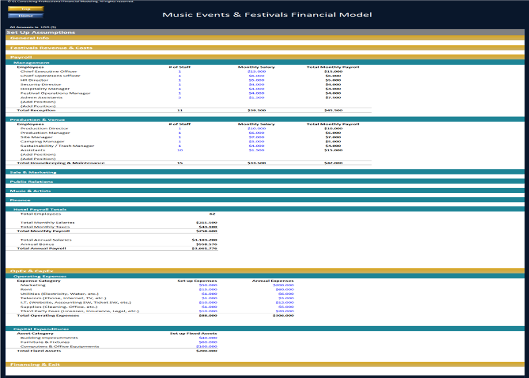Expand the General Info section header
Screen dimensions: 529x378
pyautogui.click(x=265, y=38)
